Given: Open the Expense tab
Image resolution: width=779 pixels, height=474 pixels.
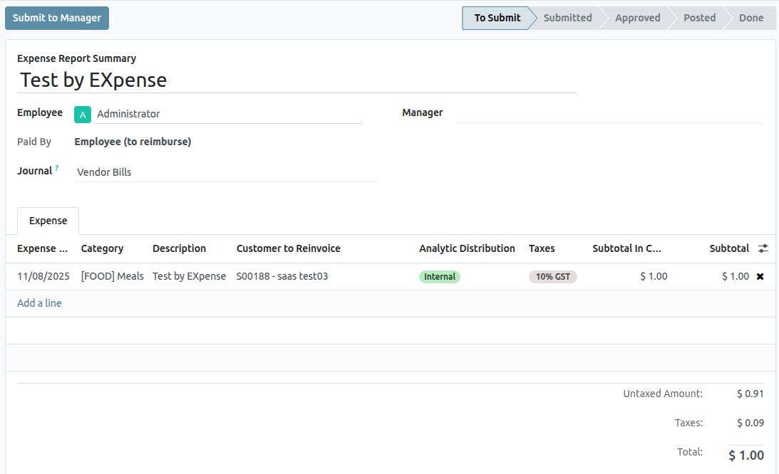Looking at the screenshot, I should (x=48, y=221).
